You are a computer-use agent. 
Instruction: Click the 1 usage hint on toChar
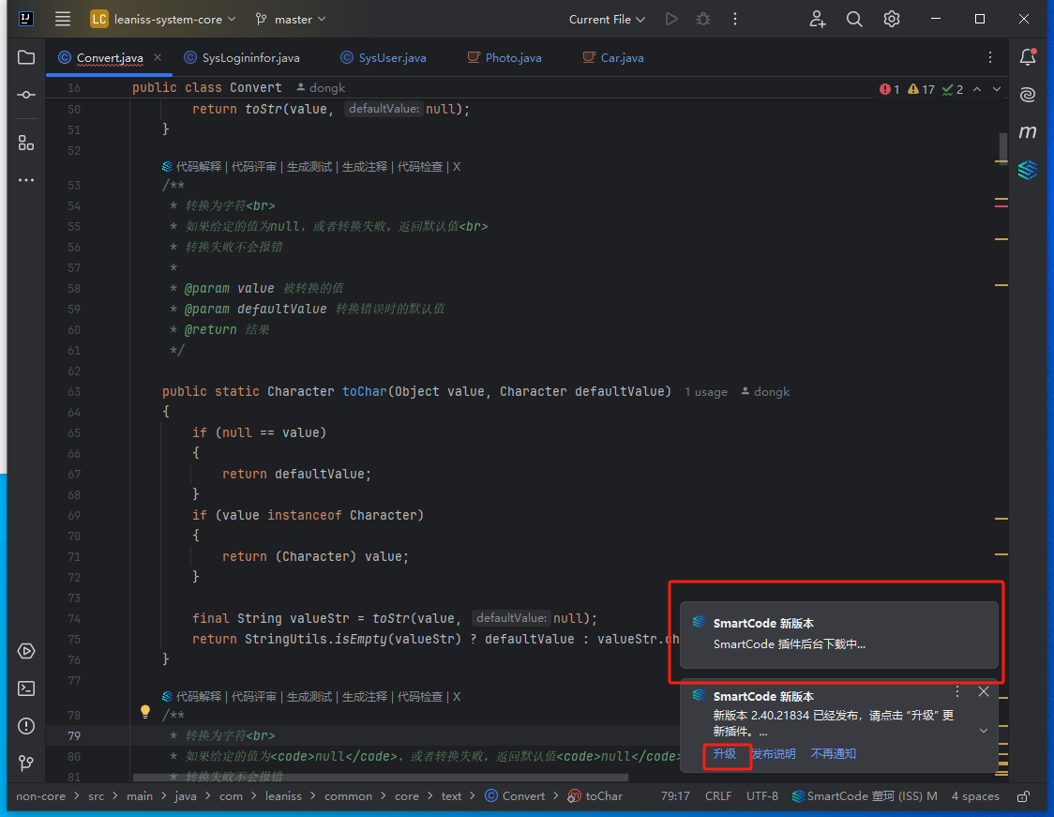click(706, 392)
